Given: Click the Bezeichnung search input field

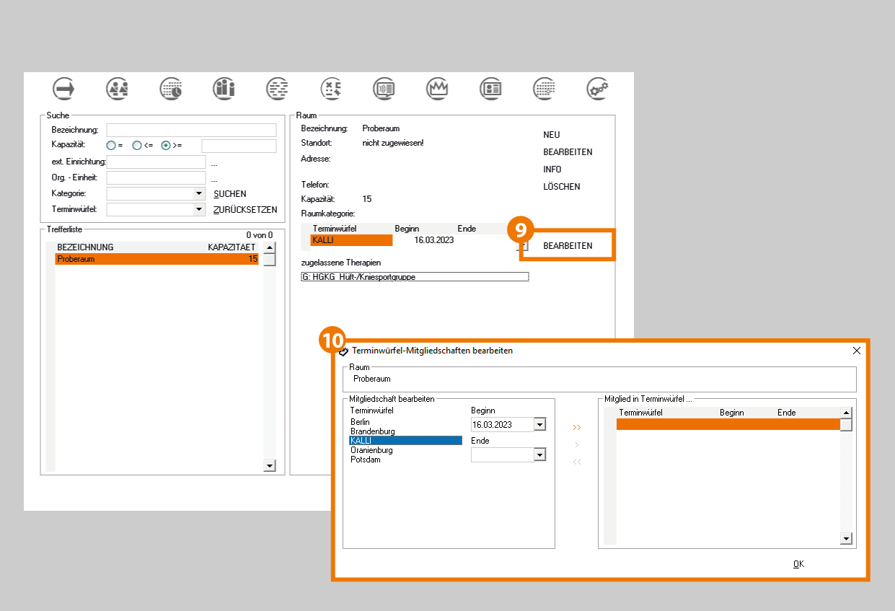Looking at the screenshot, I should pos(191,130).
